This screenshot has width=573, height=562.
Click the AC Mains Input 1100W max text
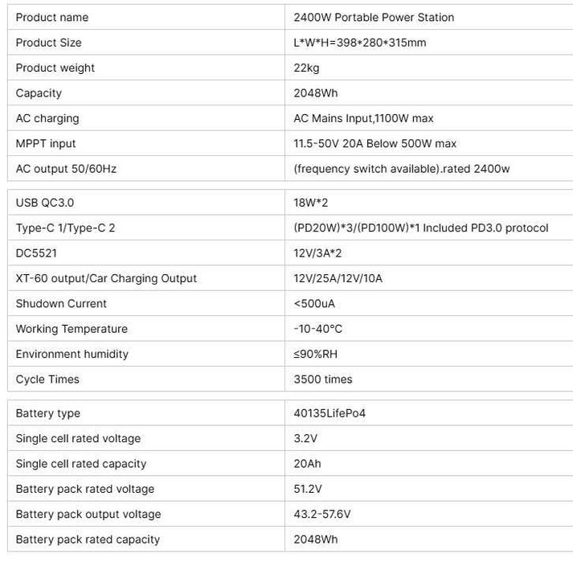tap(363, 118)
